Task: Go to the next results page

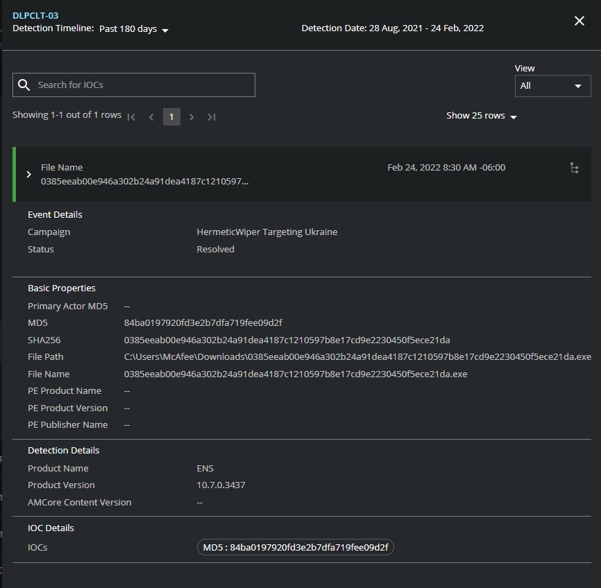Action: tap(192, 117)
